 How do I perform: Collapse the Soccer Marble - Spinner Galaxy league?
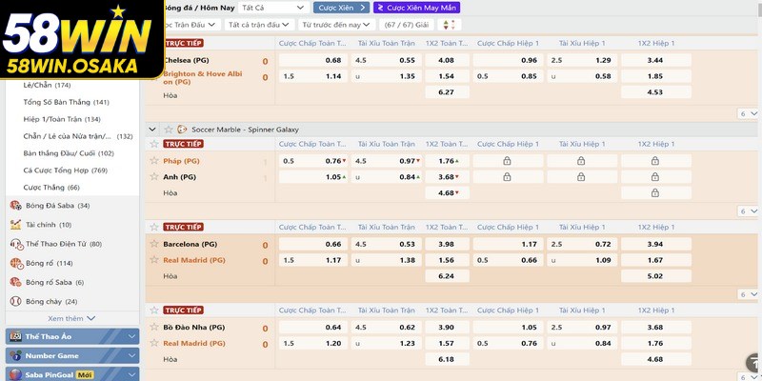[x=152, y=129]
